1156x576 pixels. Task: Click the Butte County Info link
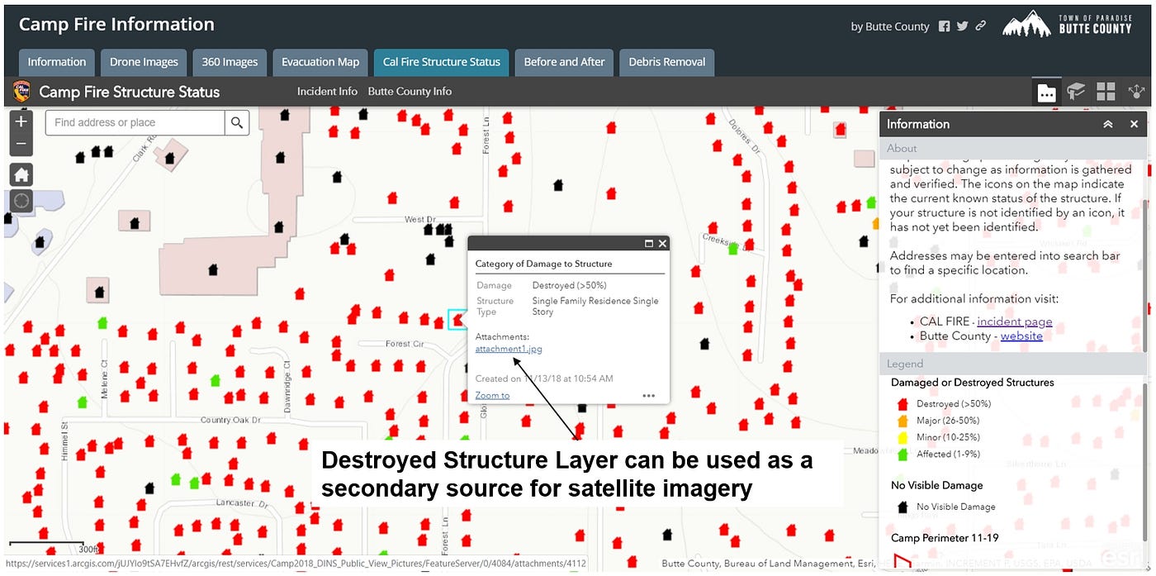[410, 92]
